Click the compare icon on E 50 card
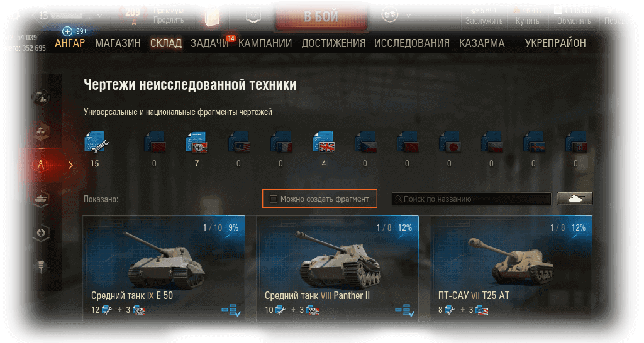 [231, 310]
